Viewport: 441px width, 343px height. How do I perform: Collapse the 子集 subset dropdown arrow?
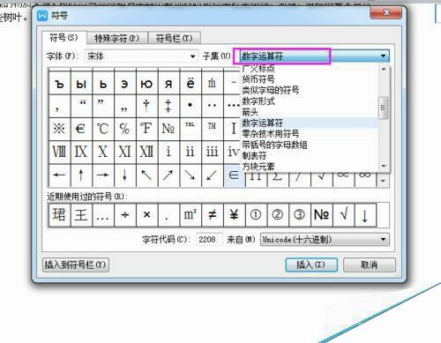click(x=383, y=56)
